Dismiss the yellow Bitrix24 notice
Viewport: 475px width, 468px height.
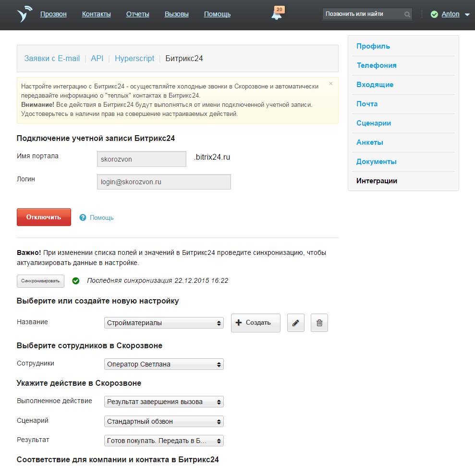pyautogui.click(x=331, y=83)
